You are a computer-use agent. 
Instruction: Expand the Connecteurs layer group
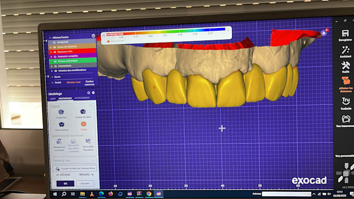click(x=52, y=66)
